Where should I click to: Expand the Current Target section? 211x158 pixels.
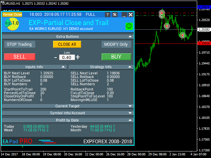coord(130,106)
